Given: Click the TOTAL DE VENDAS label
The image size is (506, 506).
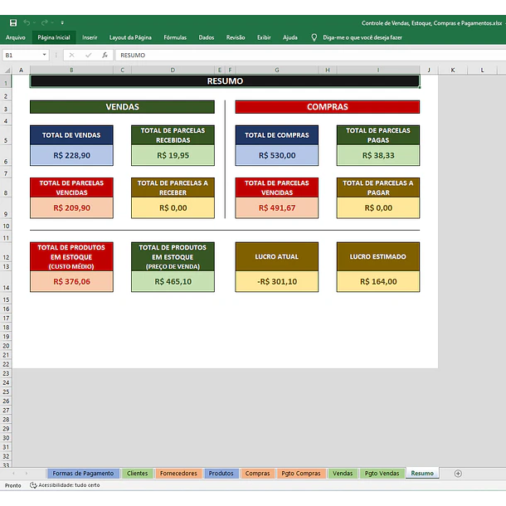Looking at the screenshot, I should pos(71,135).
